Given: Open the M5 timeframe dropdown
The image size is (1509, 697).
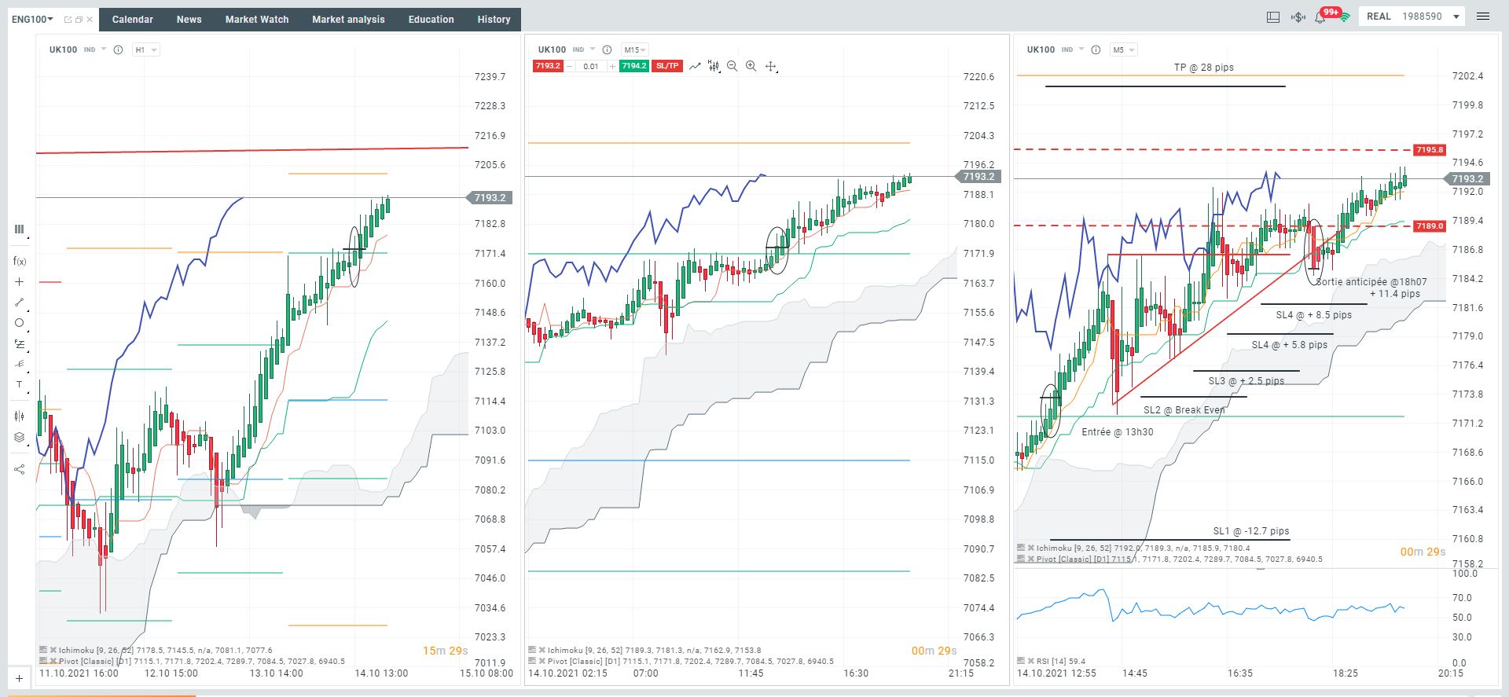Looking at the screenshot, I should coord(1123,50).
